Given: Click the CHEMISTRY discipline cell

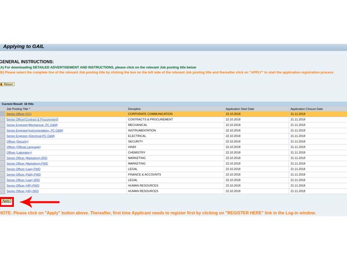Looking at the screenshot, I should (x=136, y=153).
